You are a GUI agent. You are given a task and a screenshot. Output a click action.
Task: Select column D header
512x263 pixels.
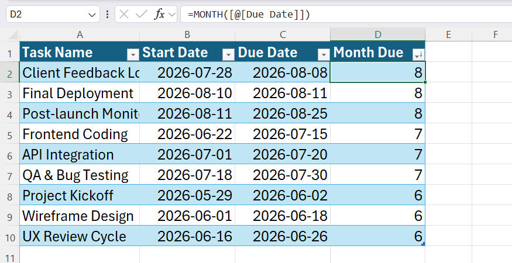378,34
